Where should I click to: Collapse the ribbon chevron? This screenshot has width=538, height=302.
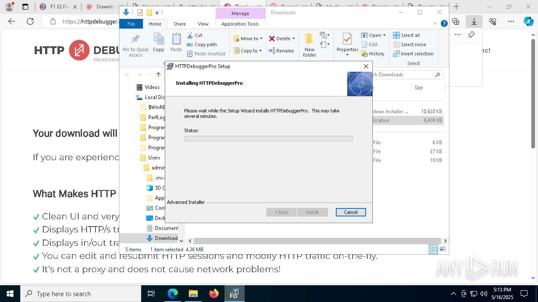(435, 24)
